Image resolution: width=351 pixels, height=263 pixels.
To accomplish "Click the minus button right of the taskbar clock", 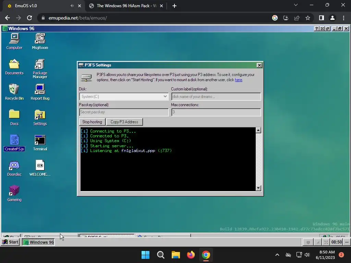I will (347, 242).
